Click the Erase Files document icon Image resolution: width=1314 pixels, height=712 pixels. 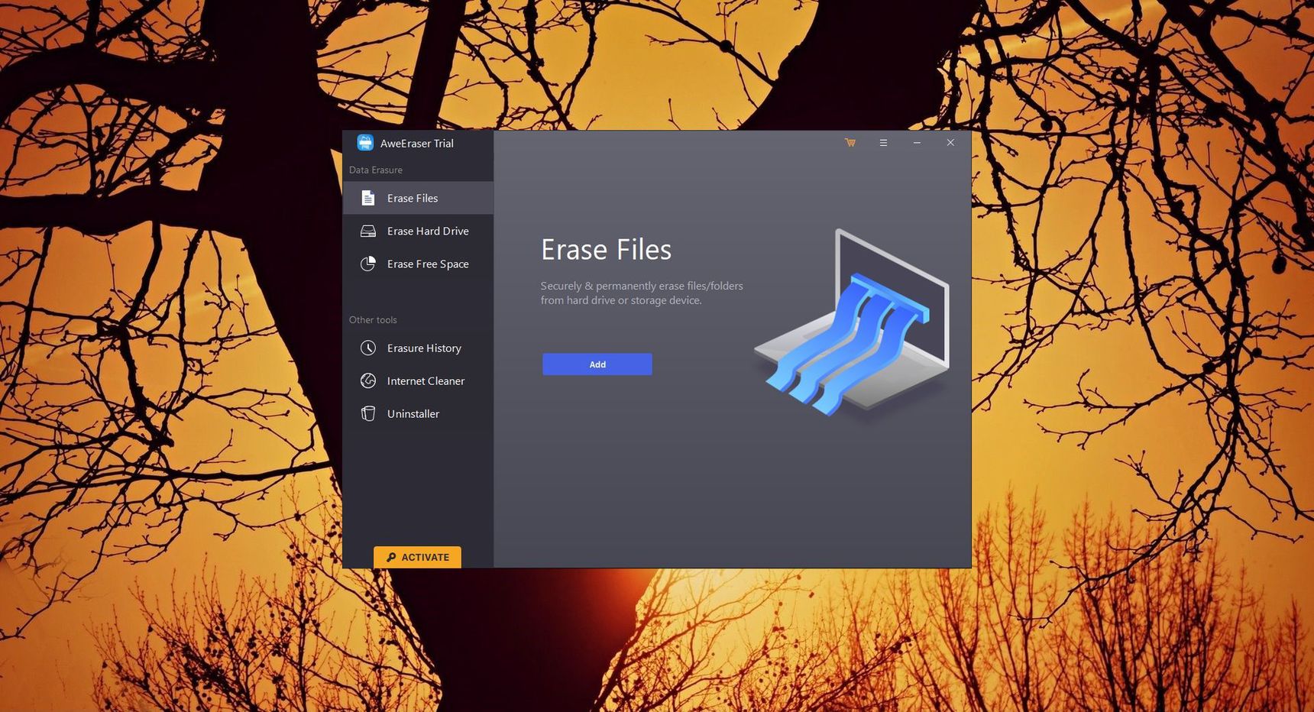[x=368, y=198]
